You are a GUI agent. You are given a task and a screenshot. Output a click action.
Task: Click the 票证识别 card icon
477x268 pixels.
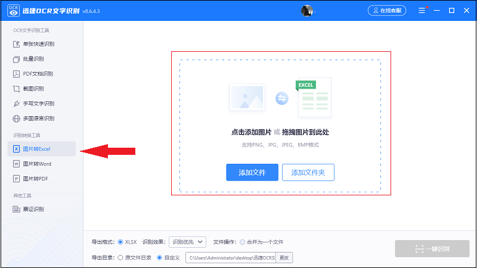[x=17, y=209]
